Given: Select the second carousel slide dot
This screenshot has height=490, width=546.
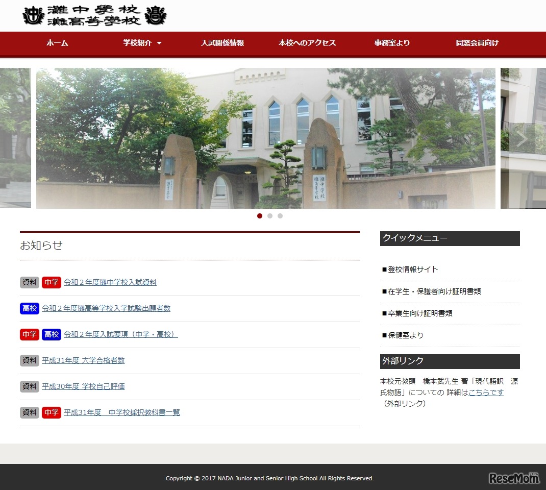Looking at the screenshot, I should 269,216.
